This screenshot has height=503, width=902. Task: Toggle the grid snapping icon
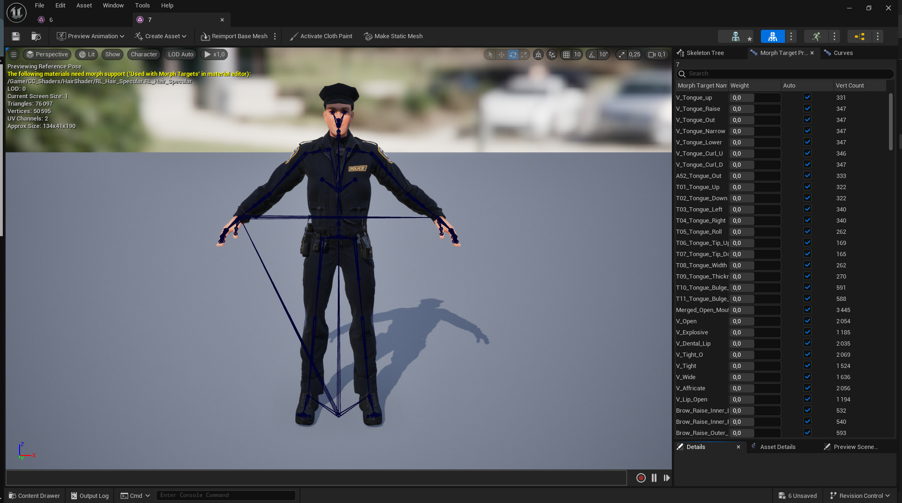click(566, 54)
